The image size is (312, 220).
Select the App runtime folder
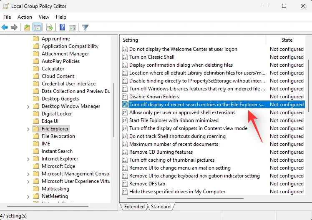(x=56, y=39)
